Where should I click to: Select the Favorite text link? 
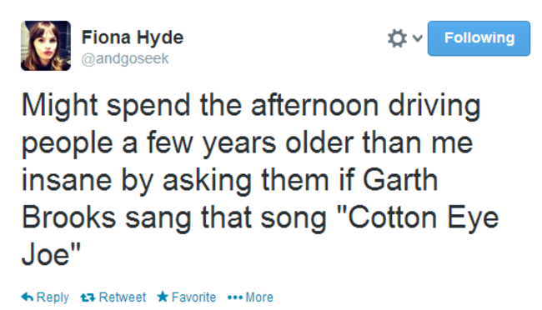click(193, 297)
